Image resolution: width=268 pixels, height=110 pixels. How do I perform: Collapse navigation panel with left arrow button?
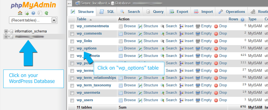pyautogui.click(x=69, y=3)
